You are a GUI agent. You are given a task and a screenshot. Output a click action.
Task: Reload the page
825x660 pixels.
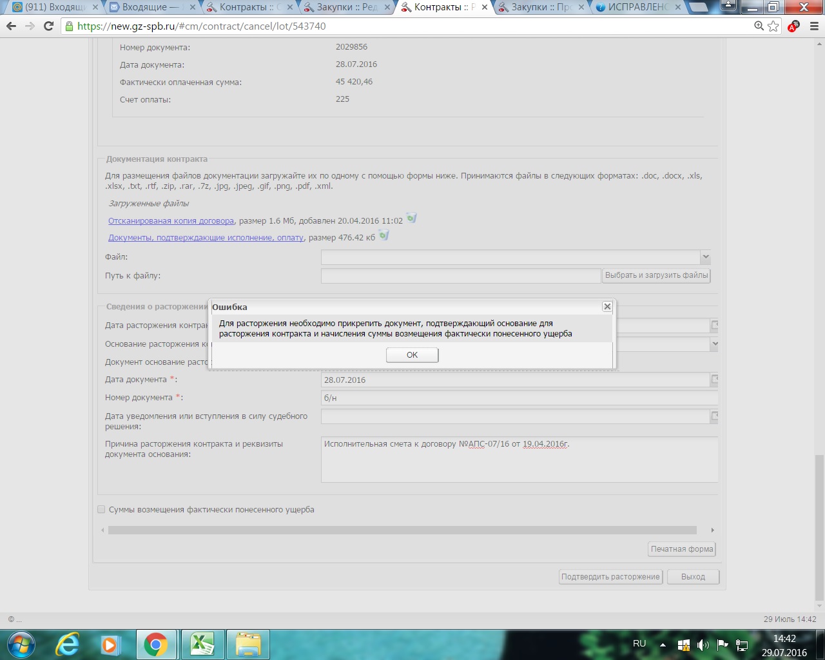point(48,26)
